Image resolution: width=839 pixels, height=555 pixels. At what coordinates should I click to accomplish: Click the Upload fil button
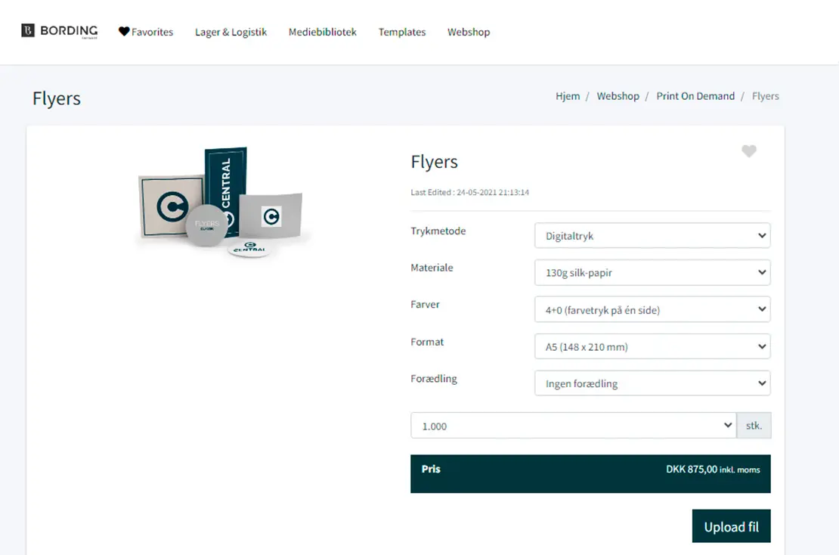click(731, 526)
